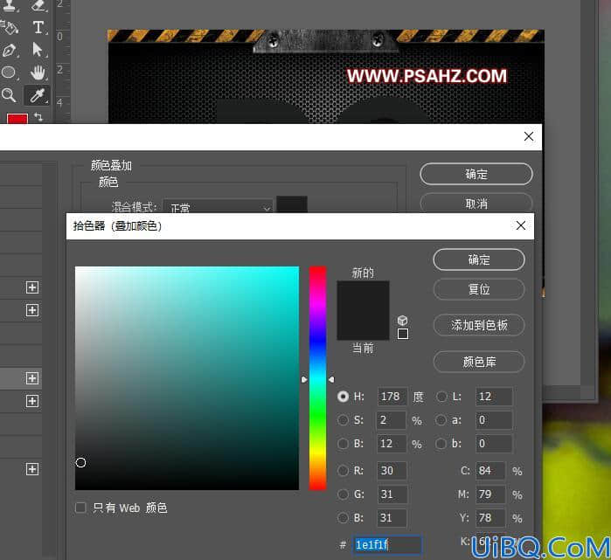Open the 颜色库 color libraries

479,362
